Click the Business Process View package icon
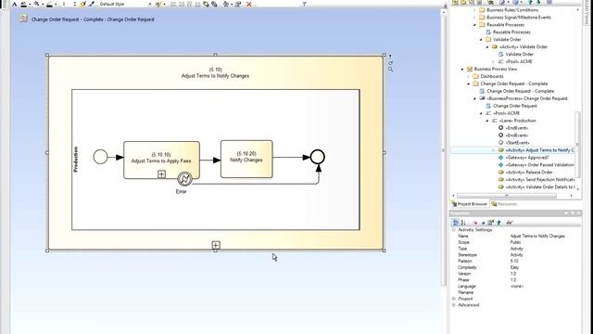Viewport: 593px width, 334px height. coord(470,69)
